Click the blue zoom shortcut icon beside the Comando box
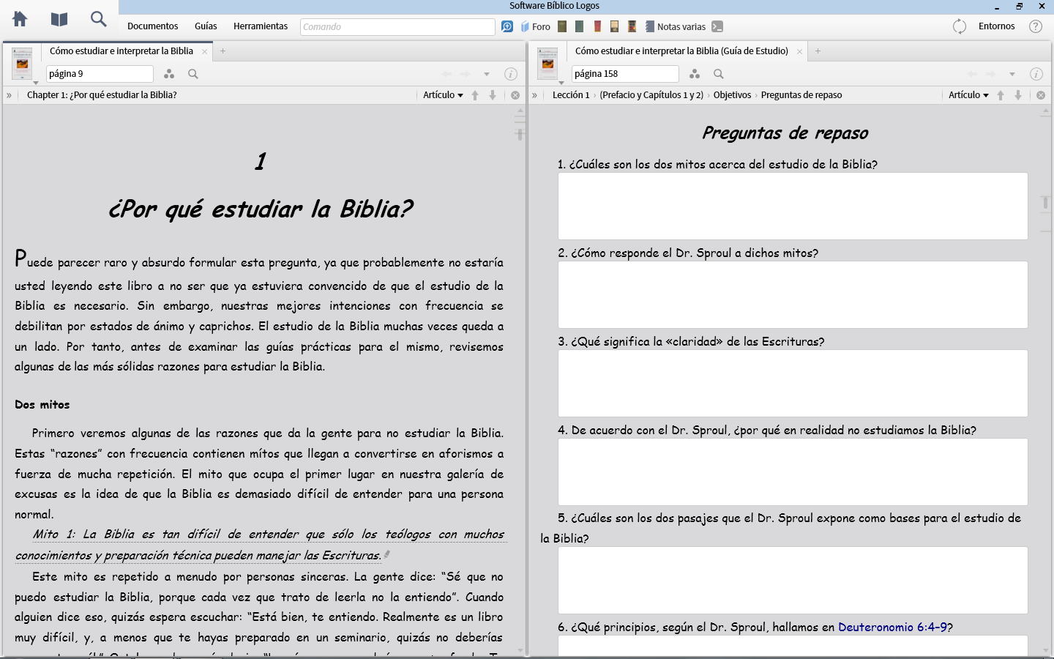This screenshot has width=1054, height=659. pos(507,26)
